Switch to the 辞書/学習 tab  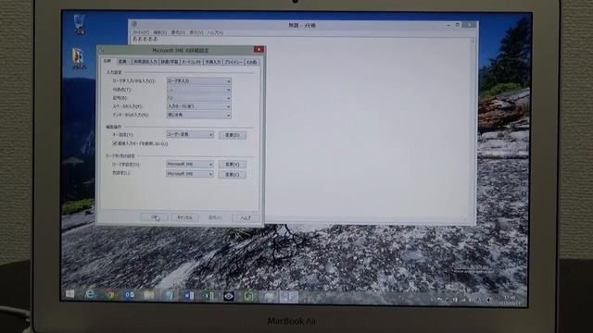pyautogui.click(x=170, y=62)
